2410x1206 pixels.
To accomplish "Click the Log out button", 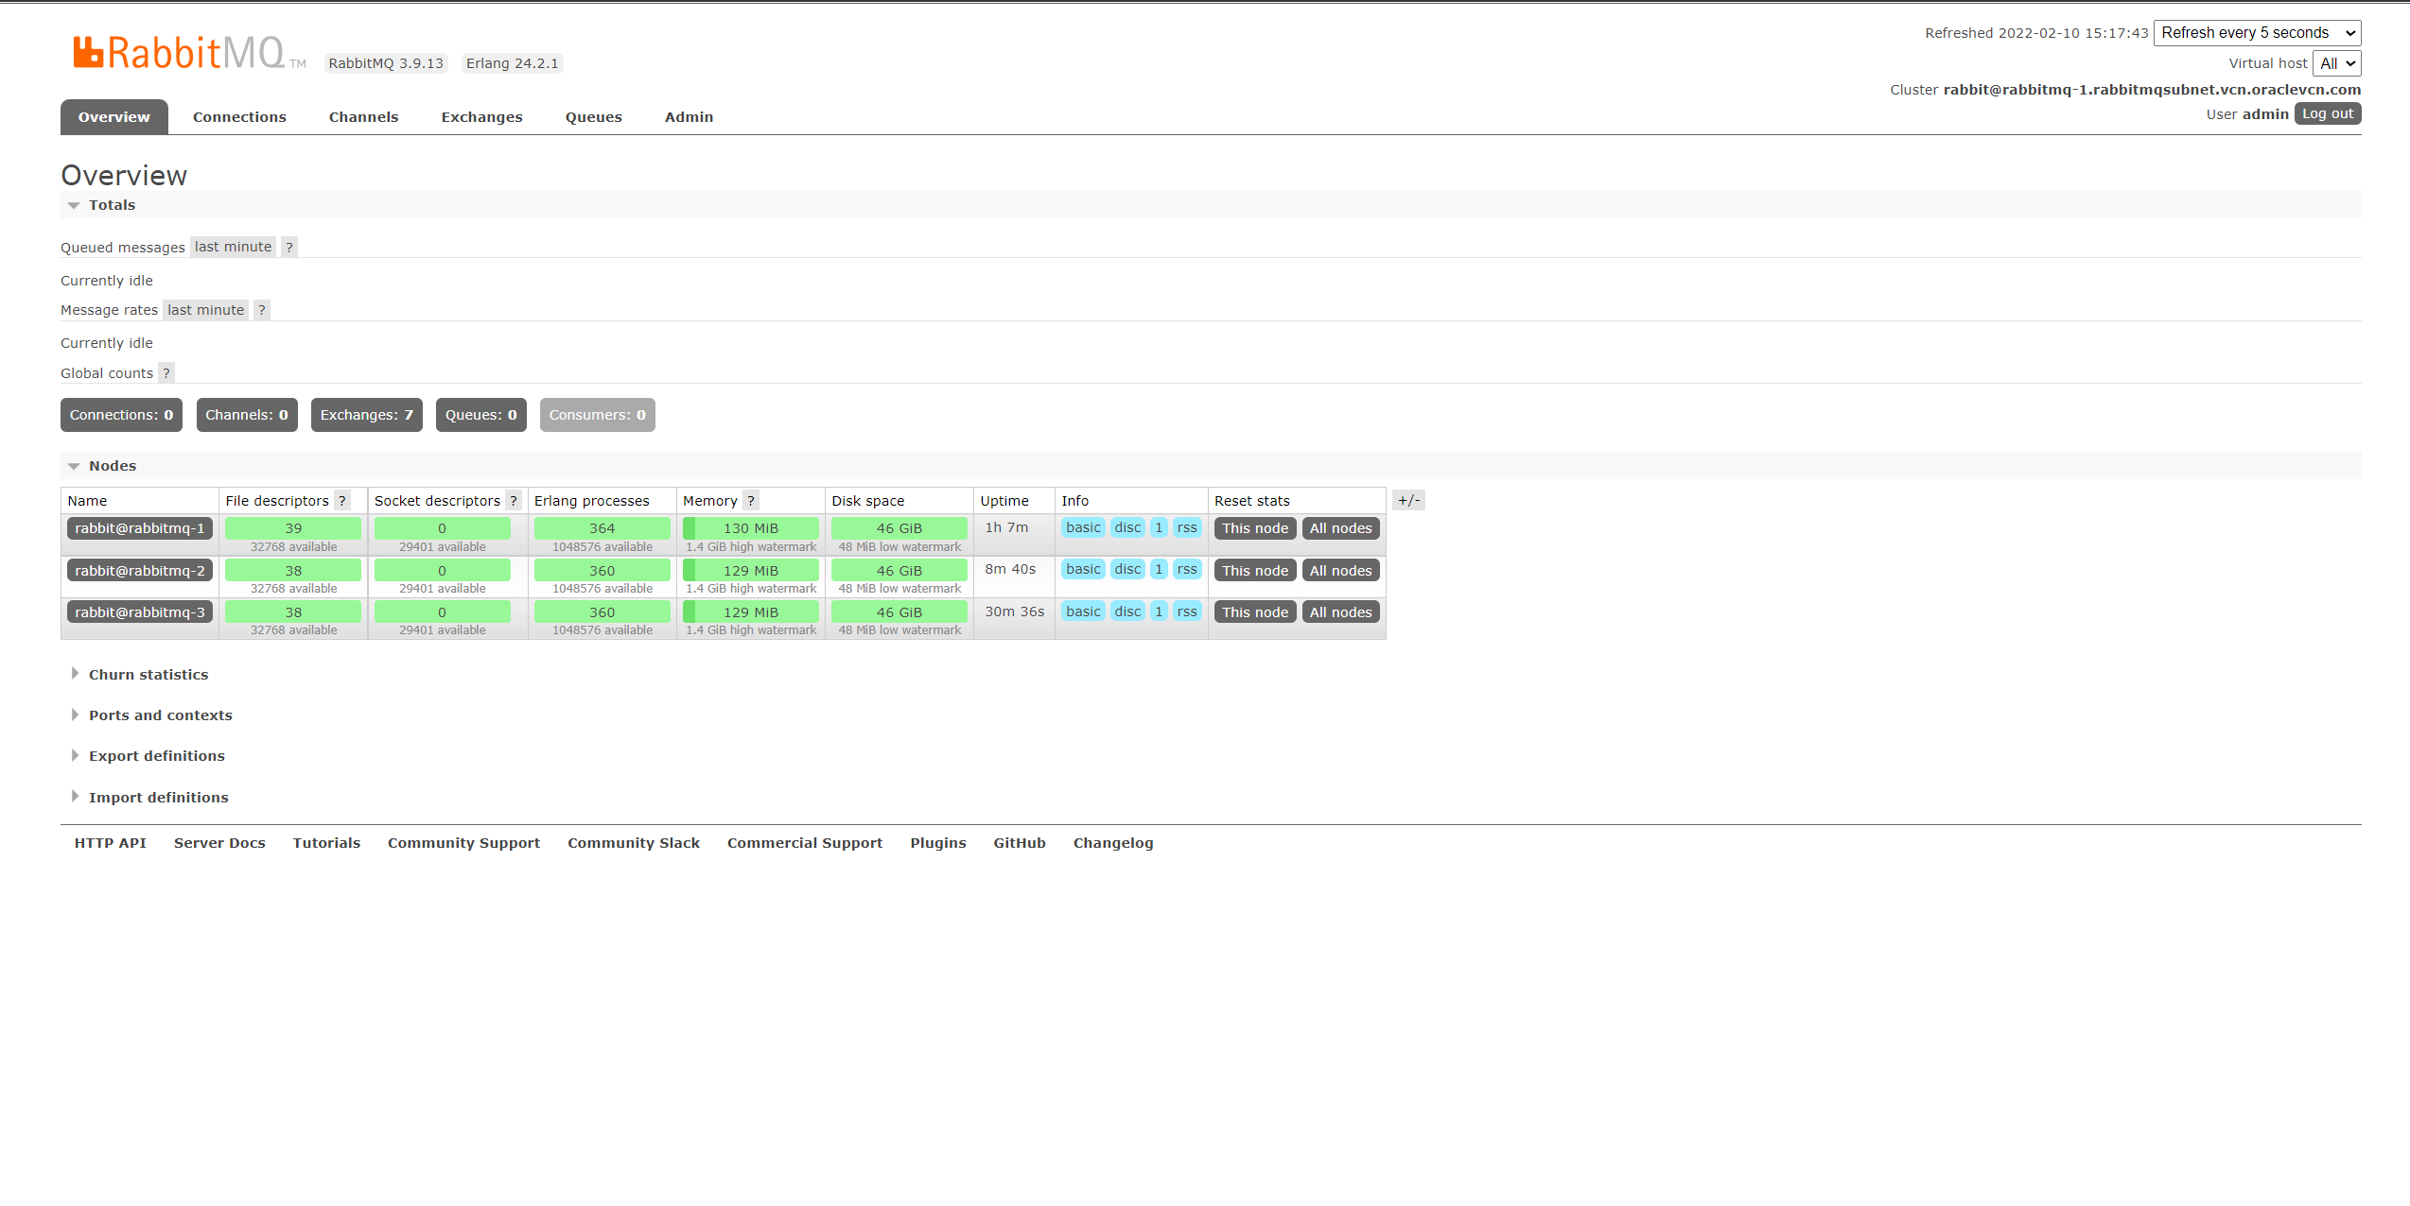I will (x=2327, y=112).
